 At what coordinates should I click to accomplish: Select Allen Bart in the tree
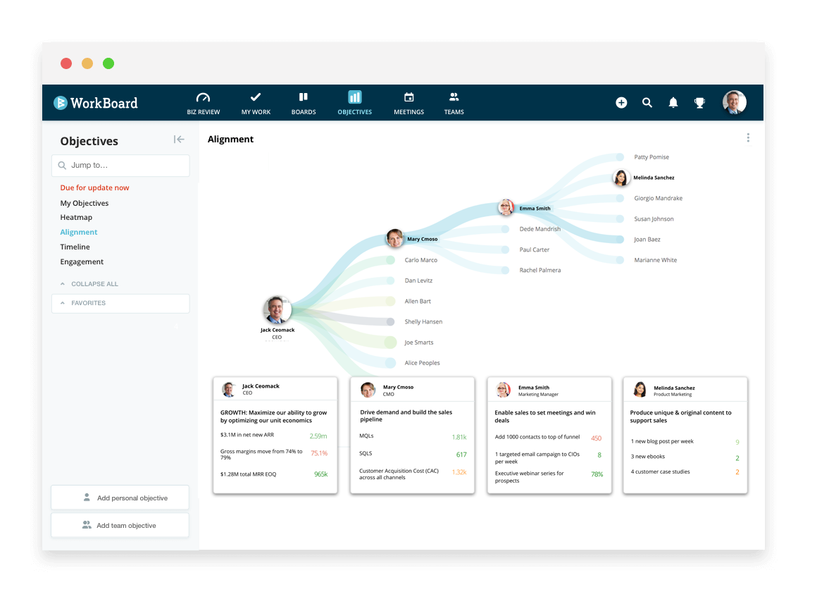point(418,301)
